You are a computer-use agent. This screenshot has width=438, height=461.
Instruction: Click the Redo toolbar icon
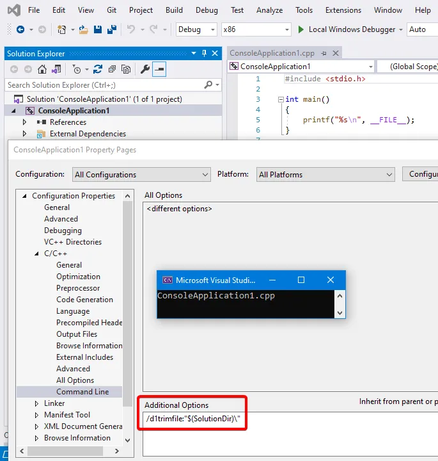coord(153,29)
